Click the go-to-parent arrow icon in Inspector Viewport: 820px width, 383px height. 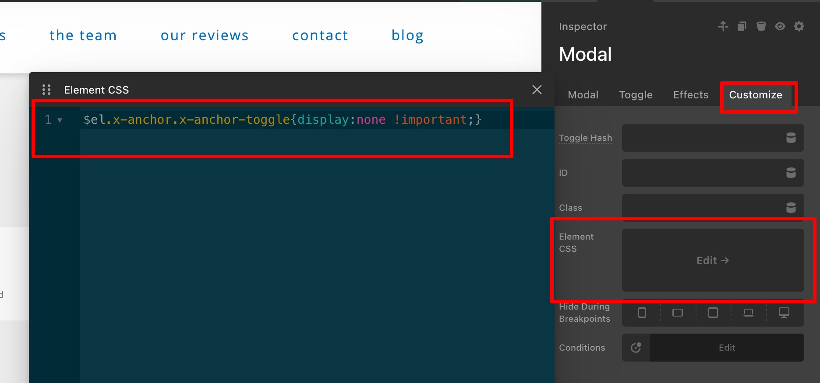click(x=723, y=27)
